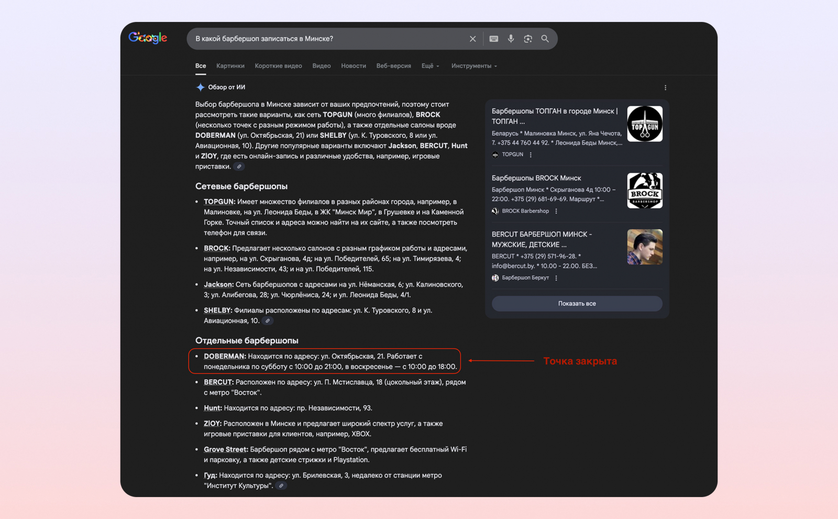Click the Сетевые барбершопы heading
The height and width of the screenshot is (519, 838).
[x=241, y=186]
